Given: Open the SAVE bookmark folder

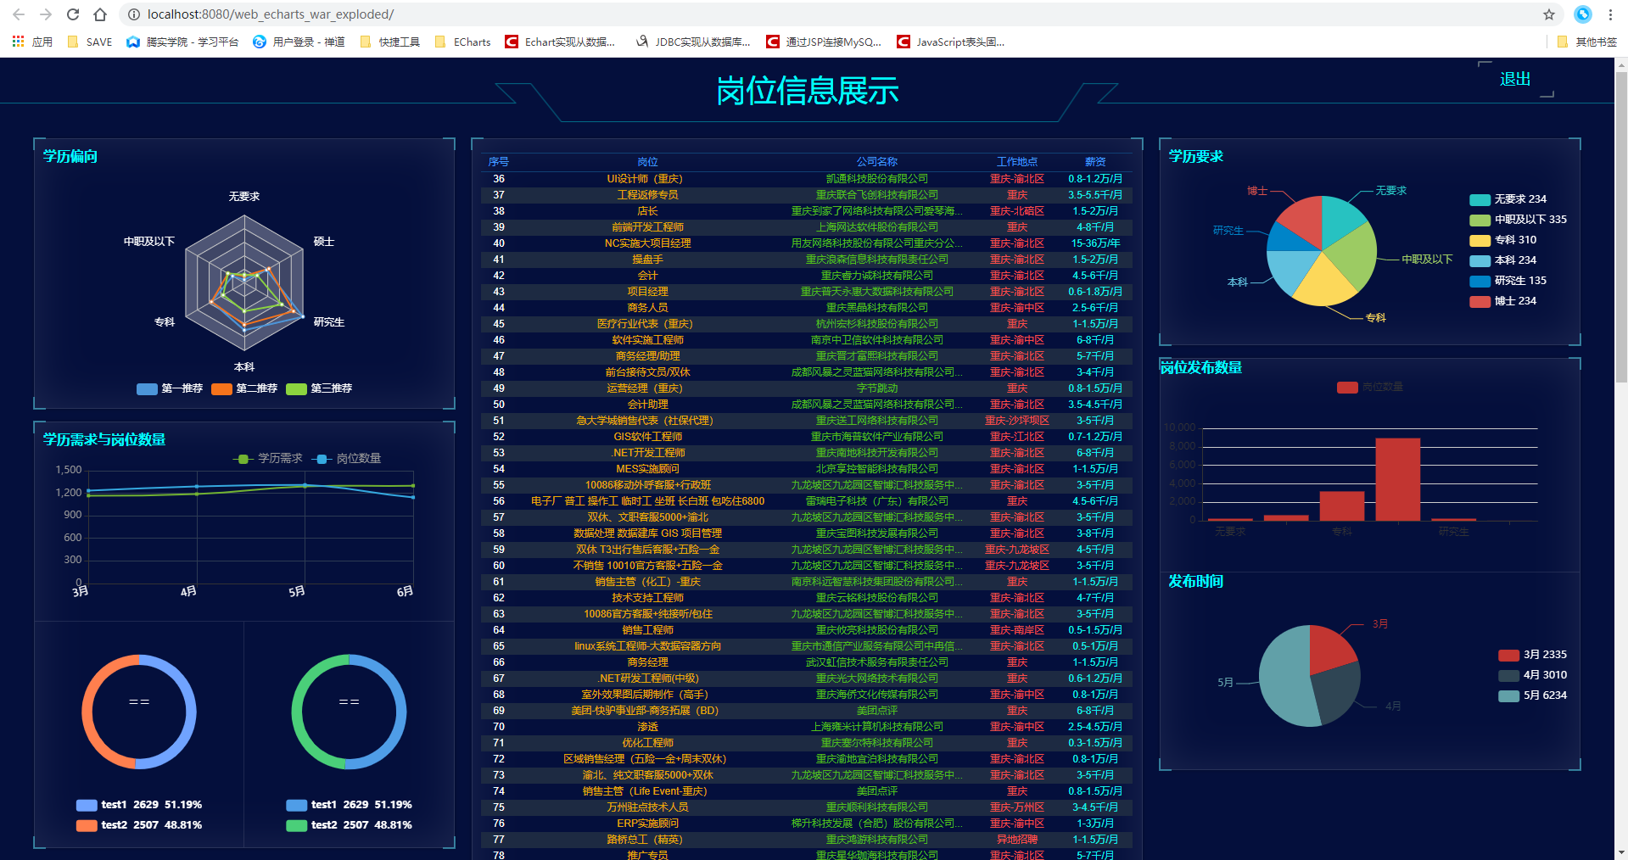Looking at the screenshot, I should tap(89, 42).
